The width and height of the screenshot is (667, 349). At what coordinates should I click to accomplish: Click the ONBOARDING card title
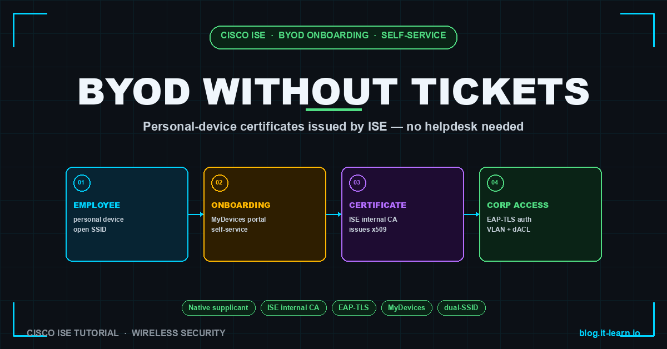241,205
